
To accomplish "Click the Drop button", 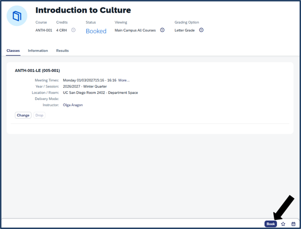I will (x=39, y=115).
